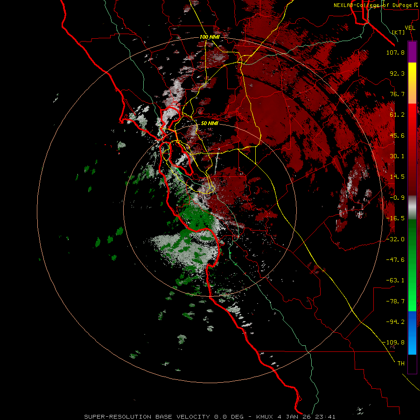Click the 92.3 scale value
The image size is (420, 420).
[x=397, y=73]
